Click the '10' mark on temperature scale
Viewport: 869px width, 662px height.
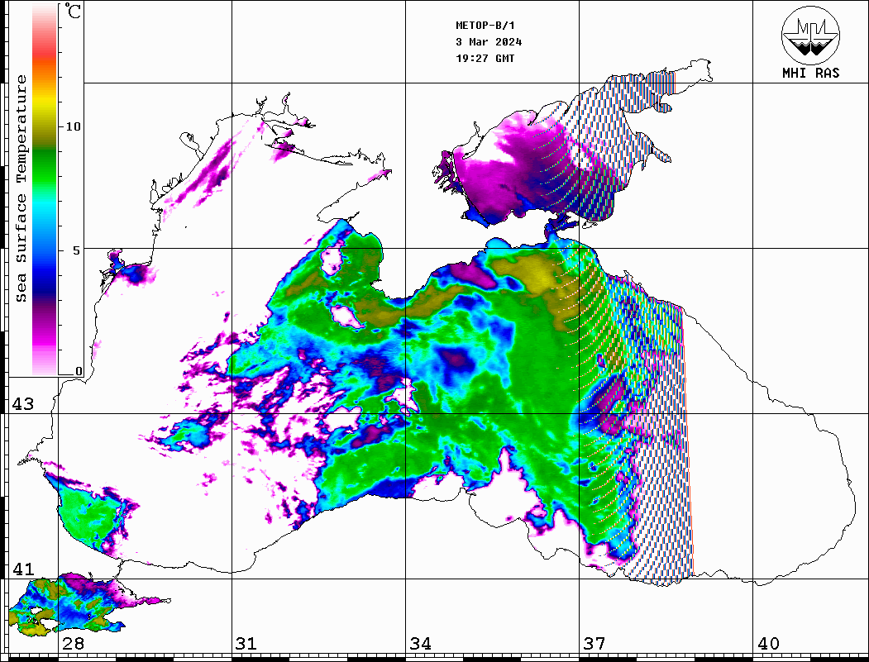(x=73, y=126)
